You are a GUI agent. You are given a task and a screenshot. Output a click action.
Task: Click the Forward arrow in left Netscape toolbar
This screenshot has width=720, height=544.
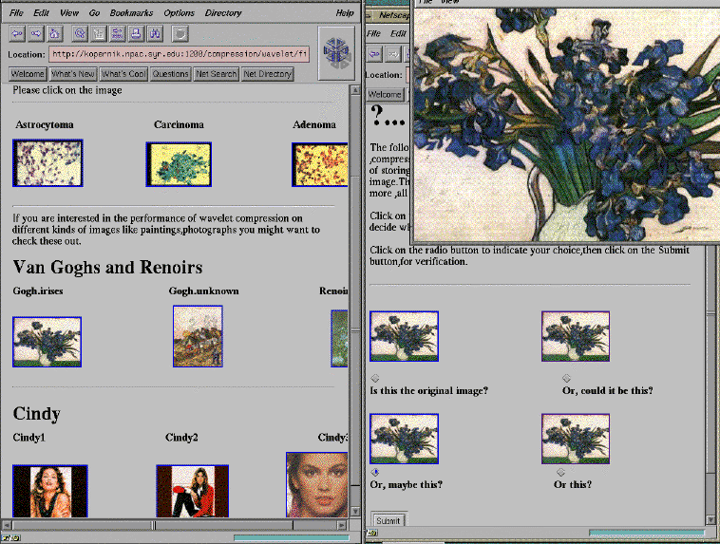(x=36, y=33)
